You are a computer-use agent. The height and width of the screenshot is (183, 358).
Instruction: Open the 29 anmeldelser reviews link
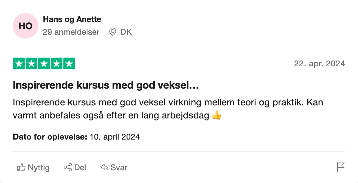[71, 32]
